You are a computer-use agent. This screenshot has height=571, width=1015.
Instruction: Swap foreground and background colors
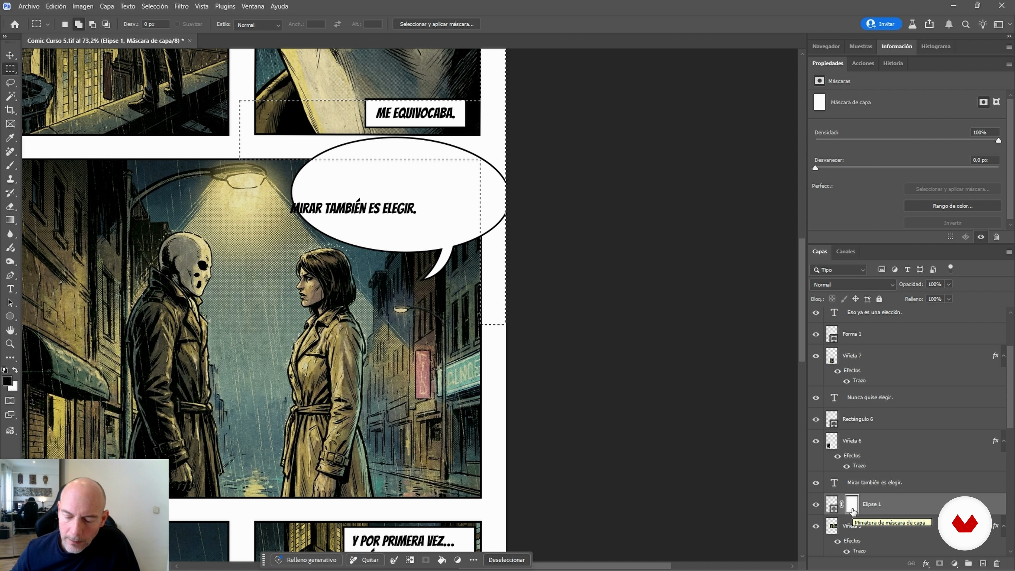(15, 370)
